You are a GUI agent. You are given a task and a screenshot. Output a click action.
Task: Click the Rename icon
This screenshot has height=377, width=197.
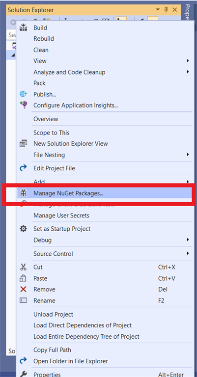pyautogui.click(x=23, y=300)
